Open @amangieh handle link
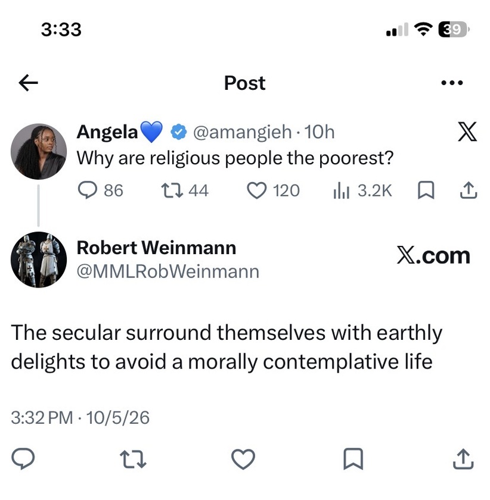The width and height of the screenshot is (490, 500). pos(243,132)
